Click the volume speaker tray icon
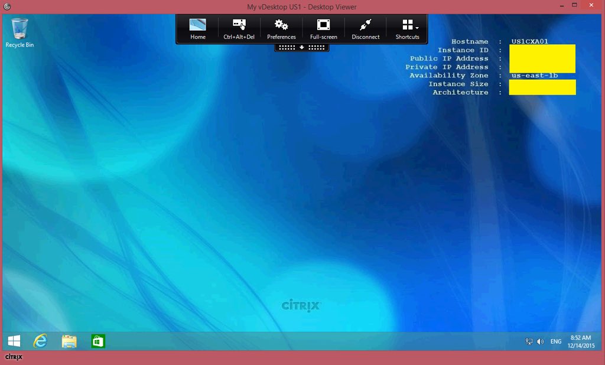This screenshot has width=605, height=365. tap(540, 341)
